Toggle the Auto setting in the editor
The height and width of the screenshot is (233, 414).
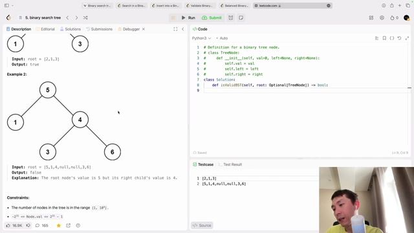(x=222, y=38)
